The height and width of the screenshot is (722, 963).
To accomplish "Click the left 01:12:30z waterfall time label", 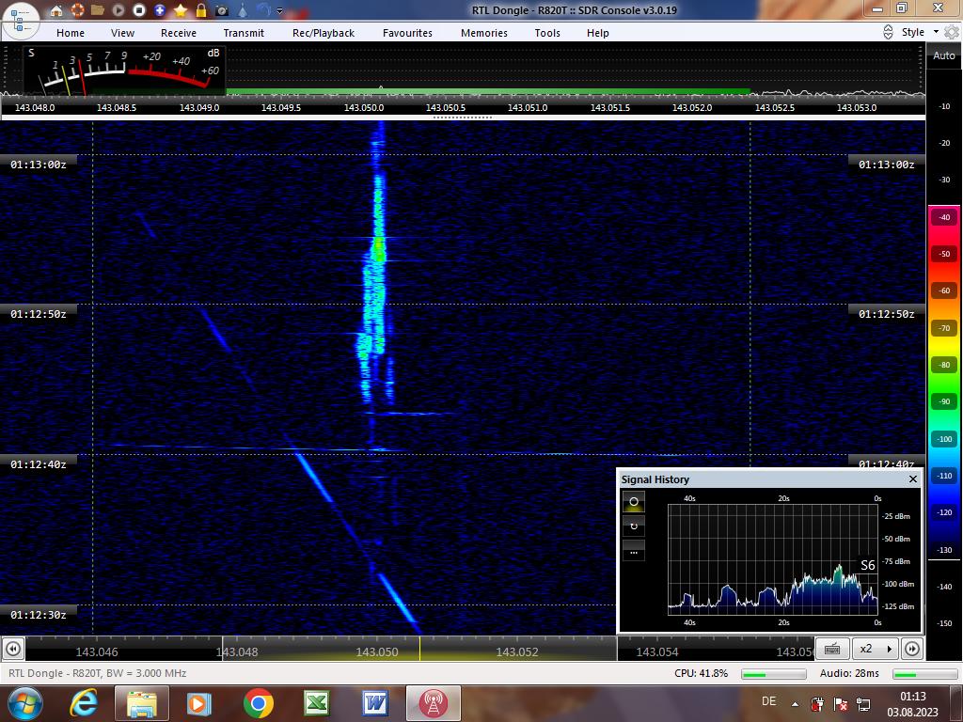I will (38, 615).
